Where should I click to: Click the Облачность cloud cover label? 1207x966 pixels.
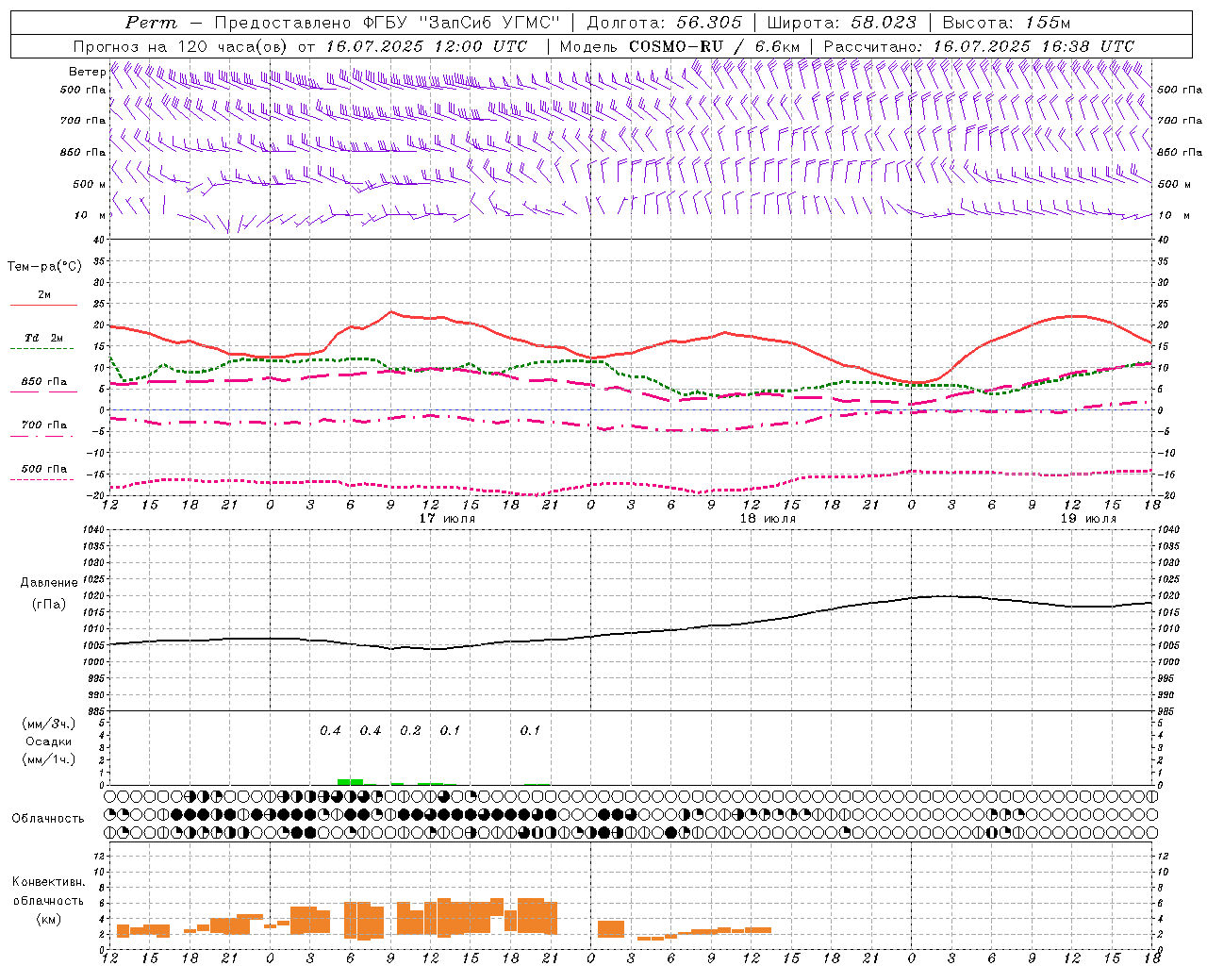(x=48, y=818)
